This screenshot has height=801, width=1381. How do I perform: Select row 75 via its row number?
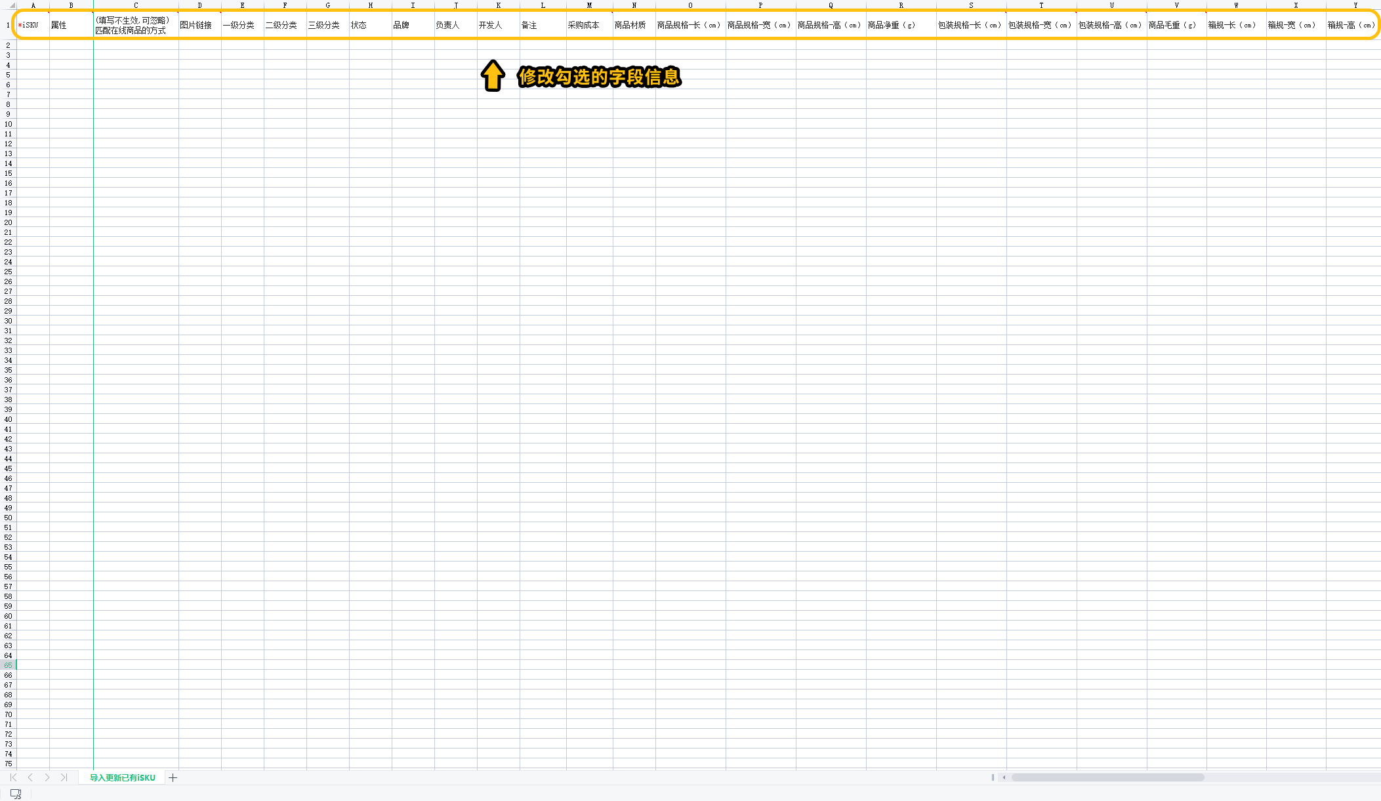pyautogui.click(x=8, y=764)
